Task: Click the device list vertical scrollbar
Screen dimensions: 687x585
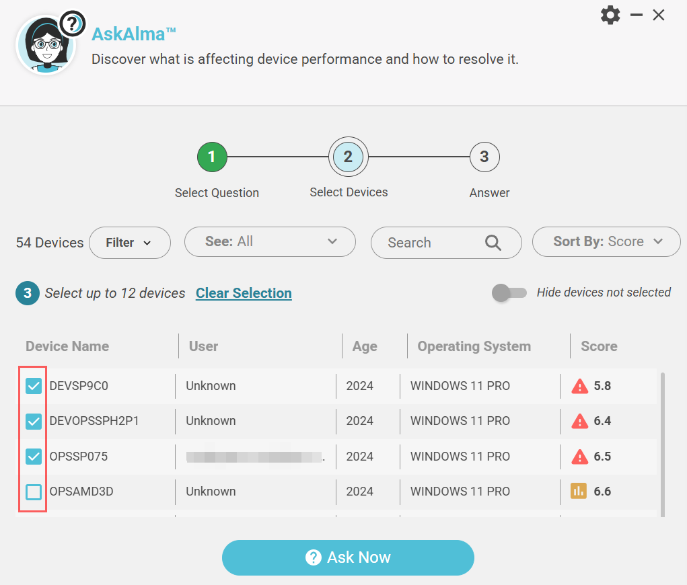Action: [x=663, y=444]
